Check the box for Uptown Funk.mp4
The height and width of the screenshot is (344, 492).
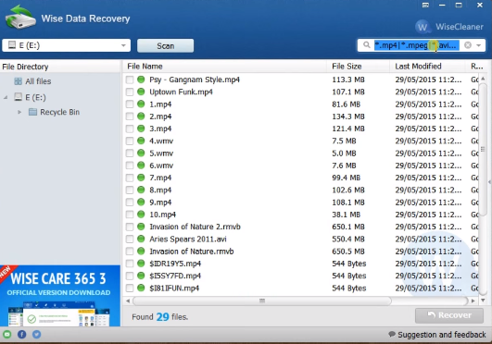(x=130, y=92)
